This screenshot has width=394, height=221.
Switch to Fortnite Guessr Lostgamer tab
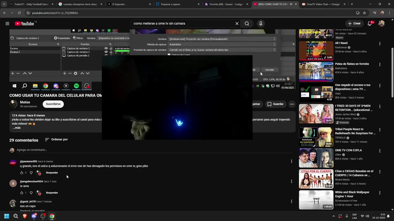pos(227,4)
